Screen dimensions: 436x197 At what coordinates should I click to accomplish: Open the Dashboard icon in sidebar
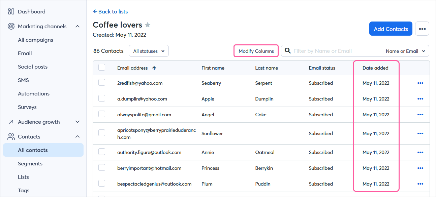pyautogui.click(x=11, y=11)
